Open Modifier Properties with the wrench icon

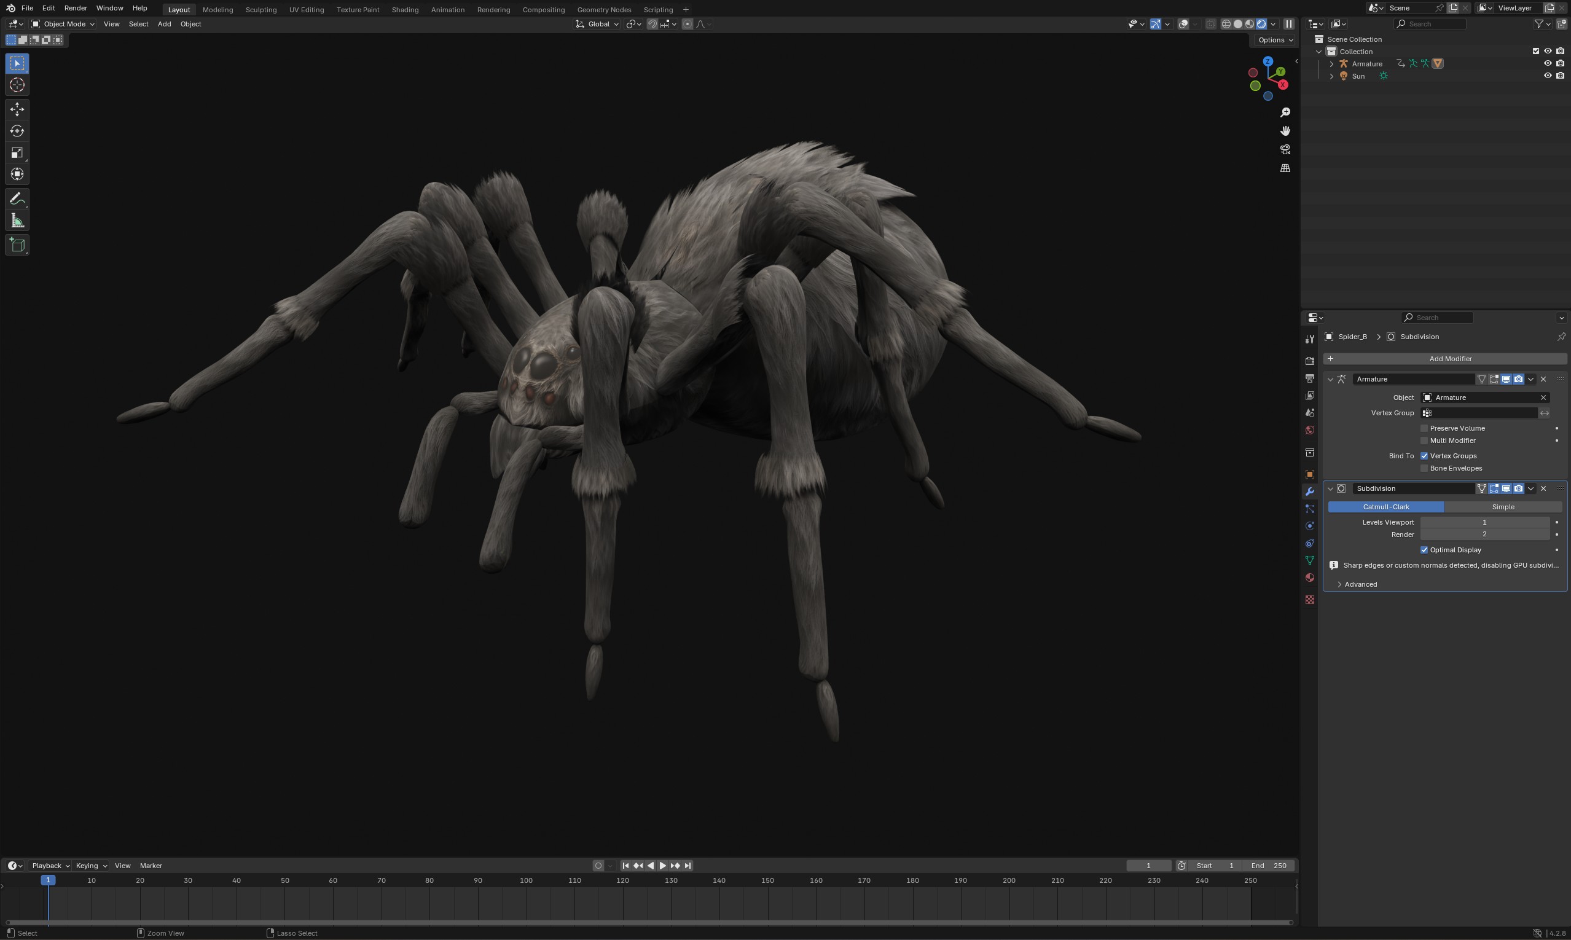pyautogui.click(x=1309, y=491)
